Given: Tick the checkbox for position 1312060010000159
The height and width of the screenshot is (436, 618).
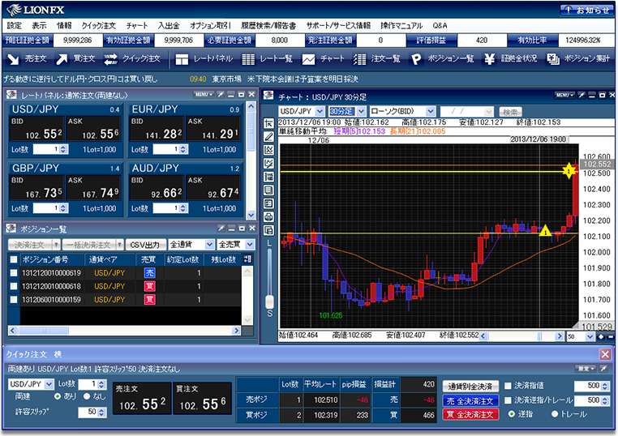Looking at the screenshot, I should [14, 299].
